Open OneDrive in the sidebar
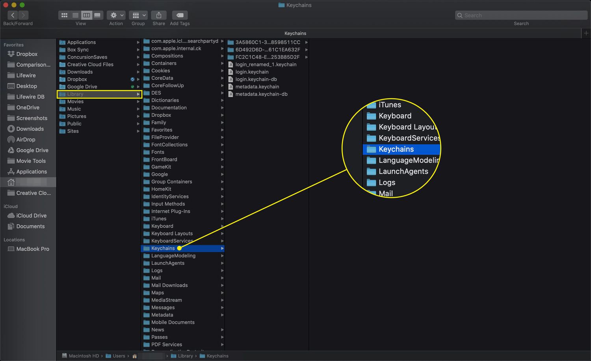Viewport: 591px width, 361px height. pyautogui.click(x=28, y=107)
